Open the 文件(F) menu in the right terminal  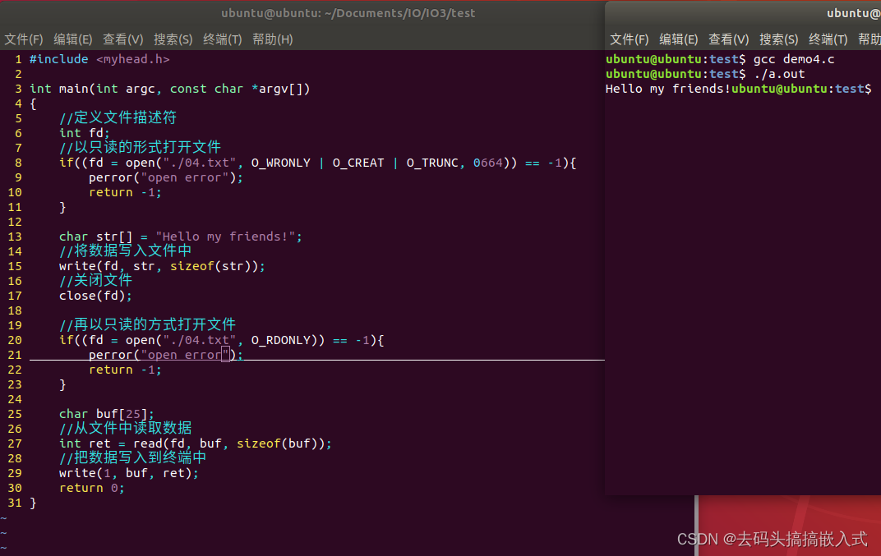click(630, 39)
